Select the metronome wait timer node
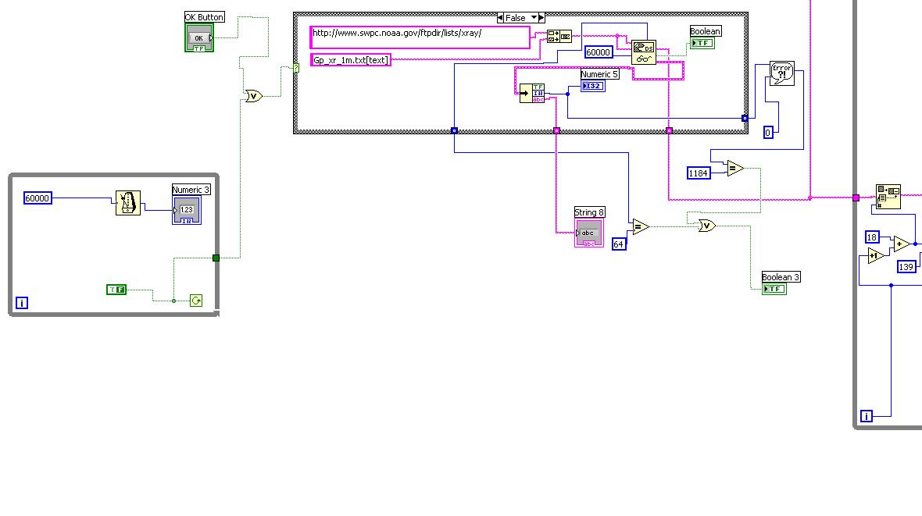Viewport: 922px width, 516px height. click(128, 203)
